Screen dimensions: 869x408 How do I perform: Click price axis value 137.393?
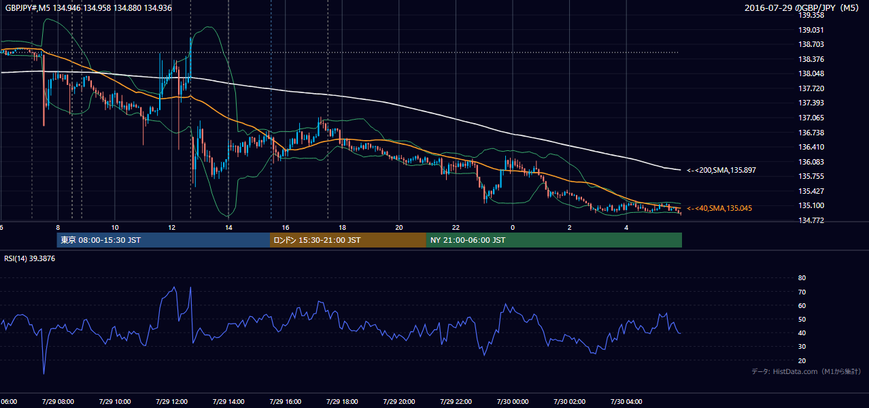pos(811,103)
